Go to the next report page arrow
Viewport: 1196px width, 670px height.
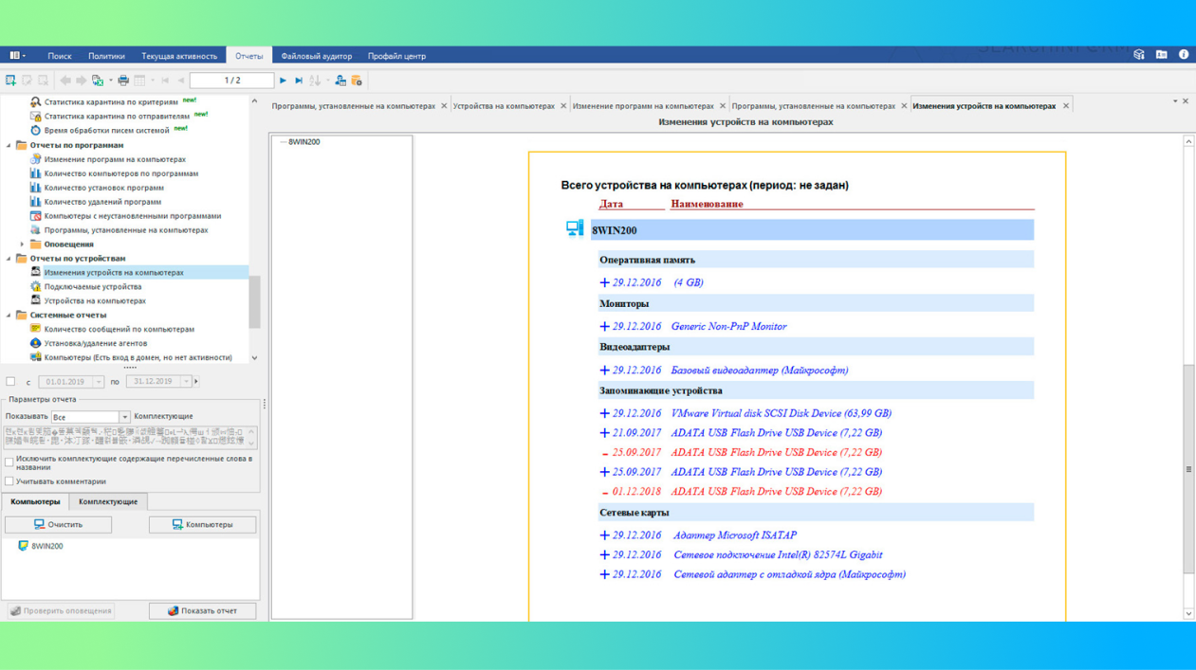(283, 81)
